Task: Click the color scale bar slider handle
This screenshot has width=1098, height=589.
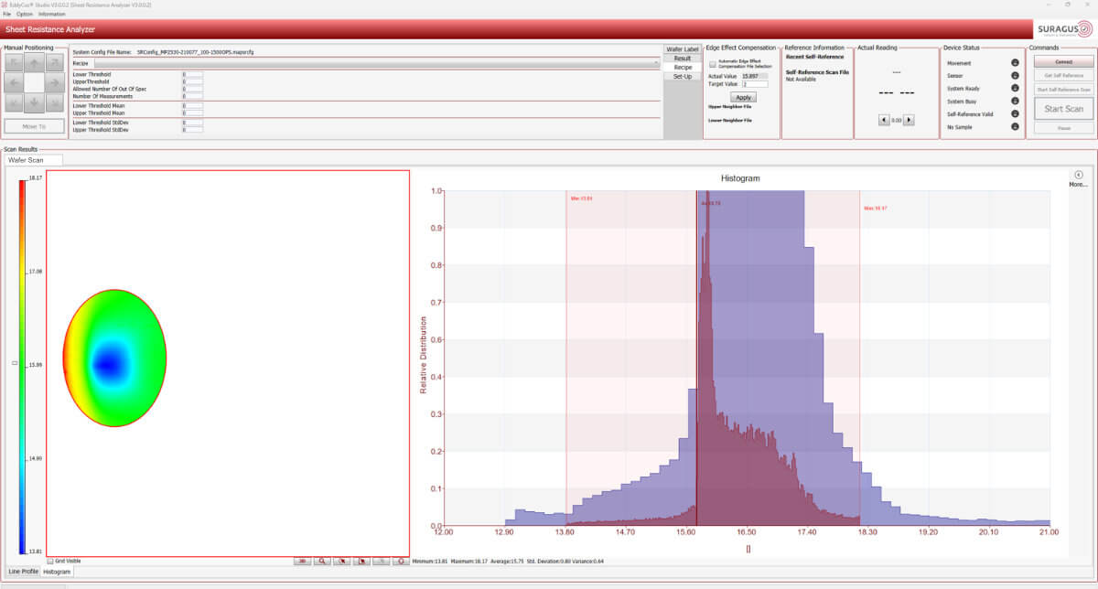Action: tap(14, 364)
